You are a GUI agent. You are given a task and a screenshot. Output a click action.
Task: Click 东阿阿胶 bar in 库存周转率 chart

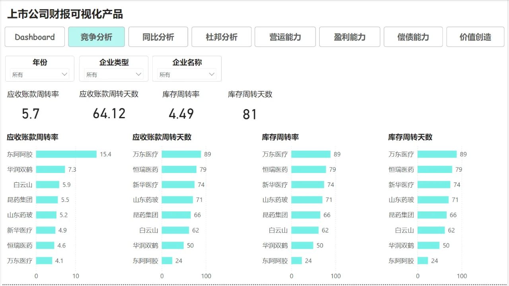(297, 261)
